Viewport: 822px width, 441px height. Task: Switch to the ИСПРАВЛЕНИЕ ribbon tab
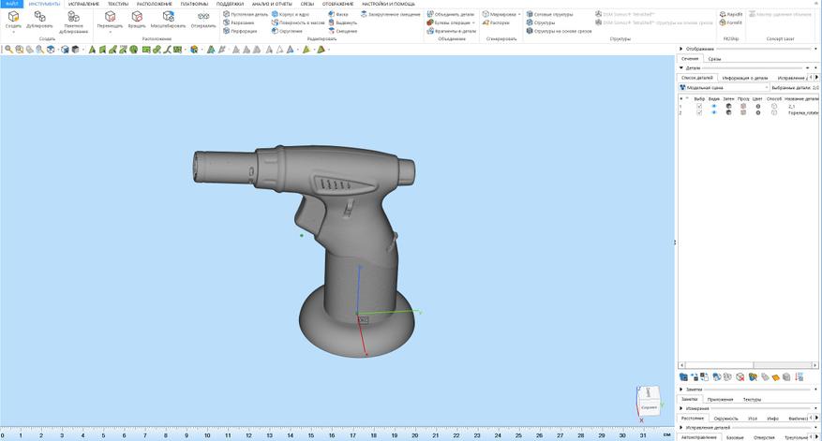pyautogui.click(x=83, y=4)
